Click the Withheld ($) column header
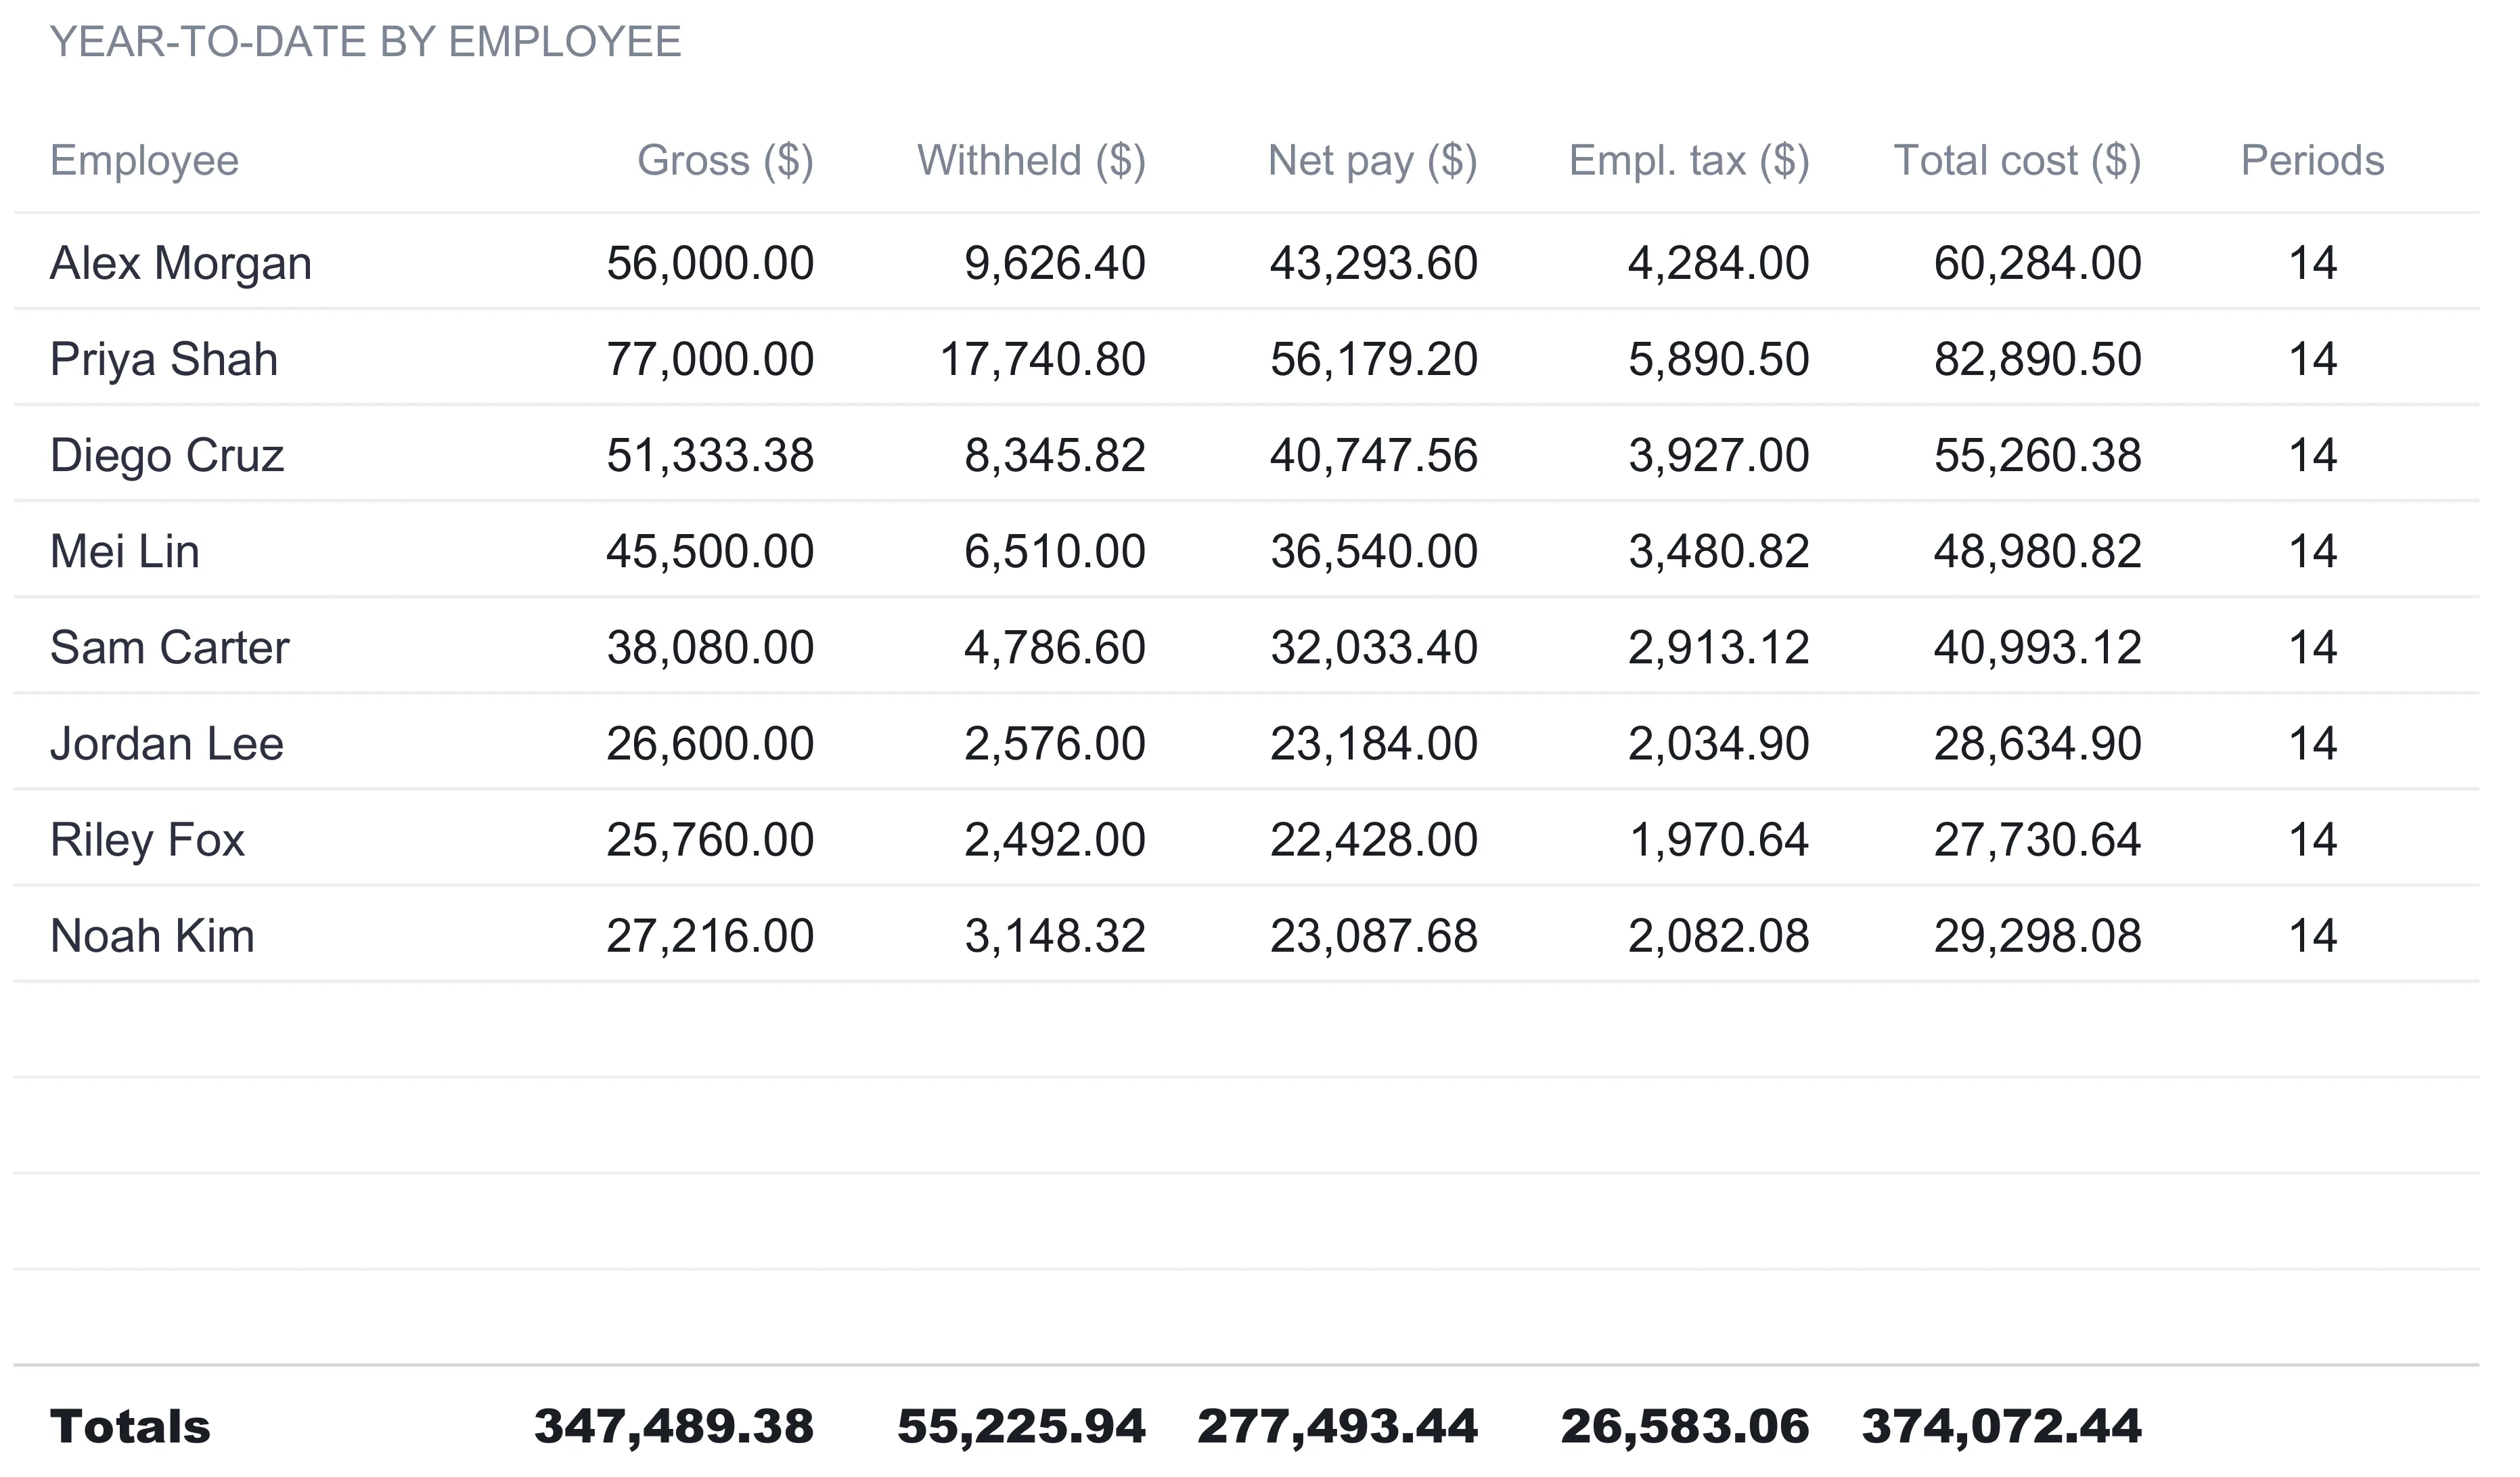This screenshot has height=1477, width=2520. (x=1032, y=161)
